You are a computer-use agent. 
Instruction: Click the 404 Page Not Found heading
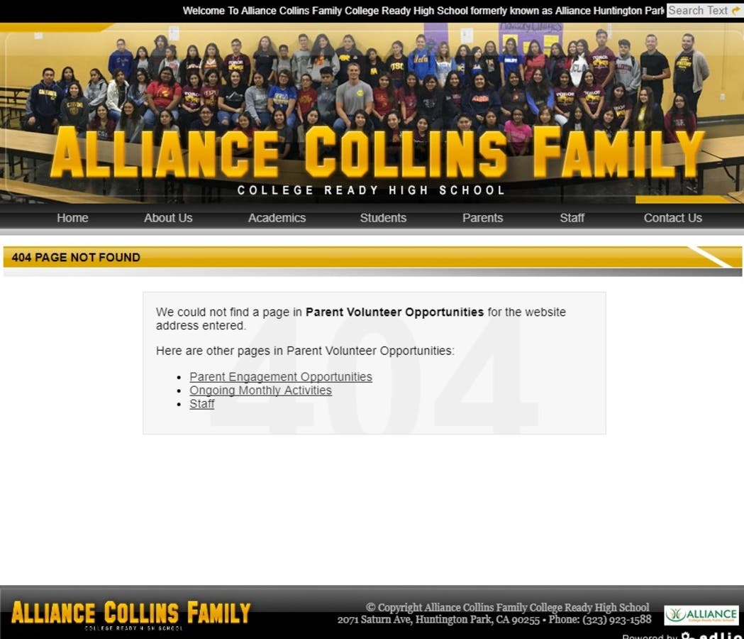tap(76, 258)
